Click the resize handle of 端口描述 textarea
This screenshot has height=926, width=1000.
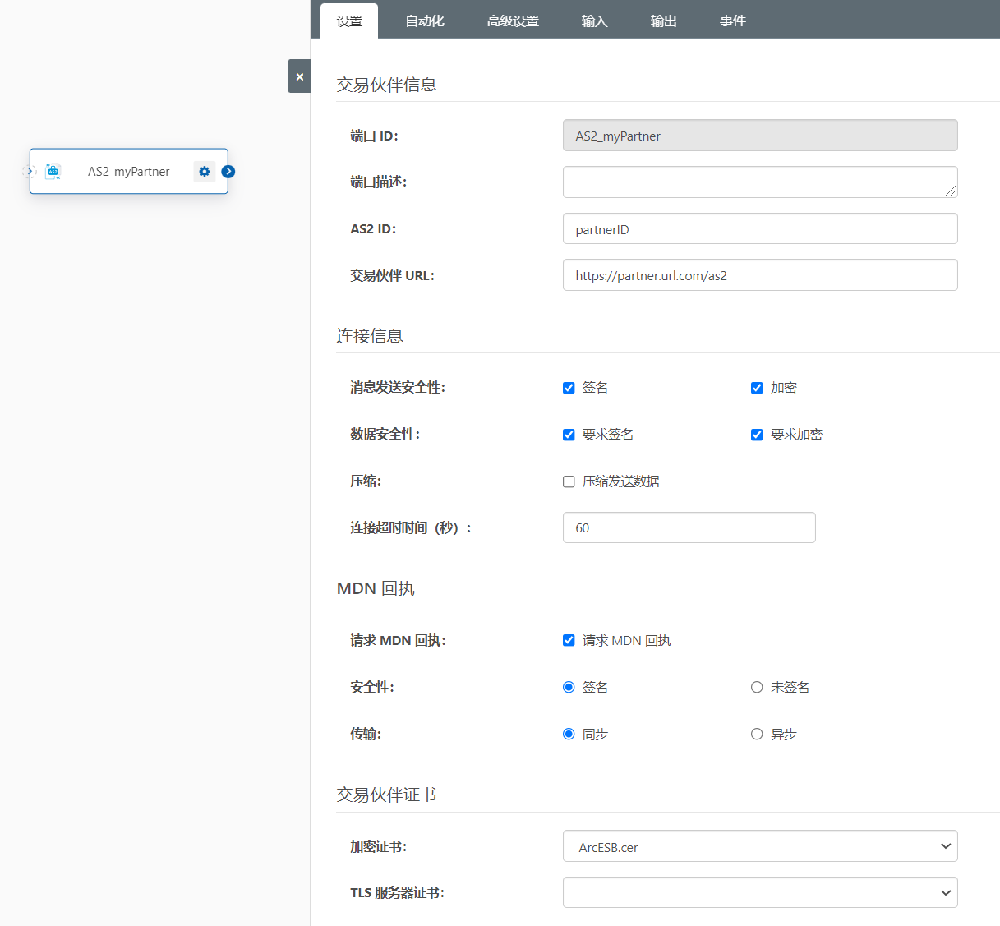pos(951,191)
